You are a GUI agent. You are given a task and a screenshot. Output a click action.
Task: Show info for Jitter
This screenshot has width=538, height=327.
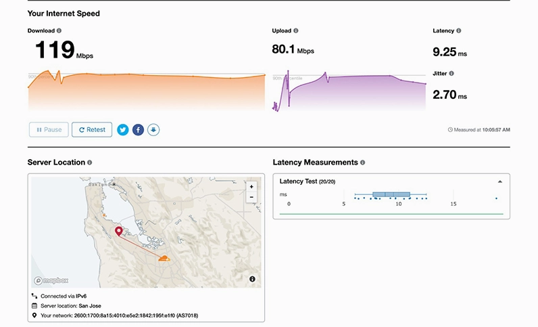point(451,73)
